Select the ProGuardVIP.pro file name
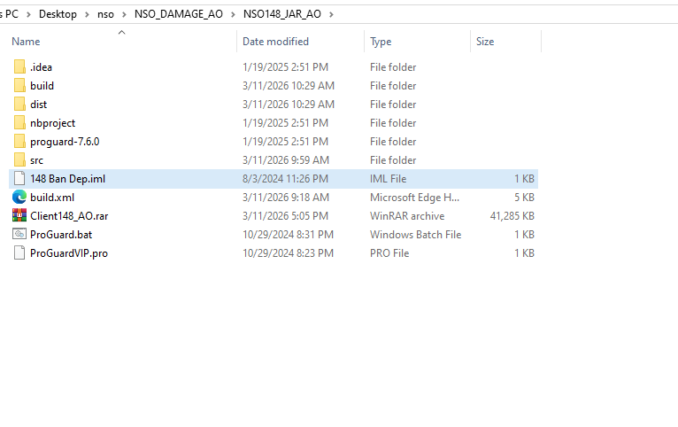Image resolution: width=678 pixels, height=427 pixels. coord(69,253)
